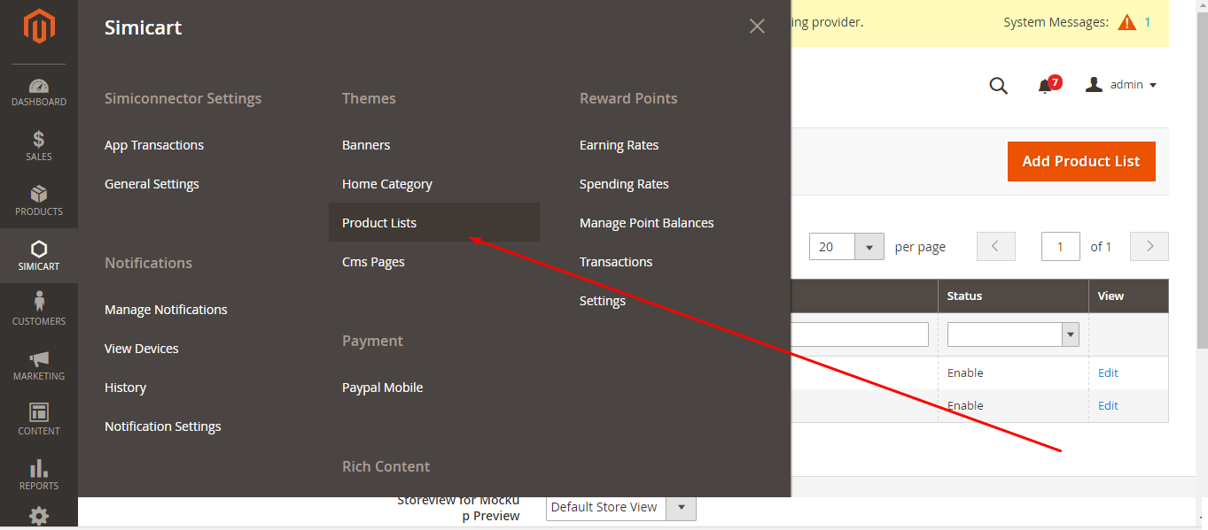
Task: Go to the previous page
Action: [x=995, y=246]
